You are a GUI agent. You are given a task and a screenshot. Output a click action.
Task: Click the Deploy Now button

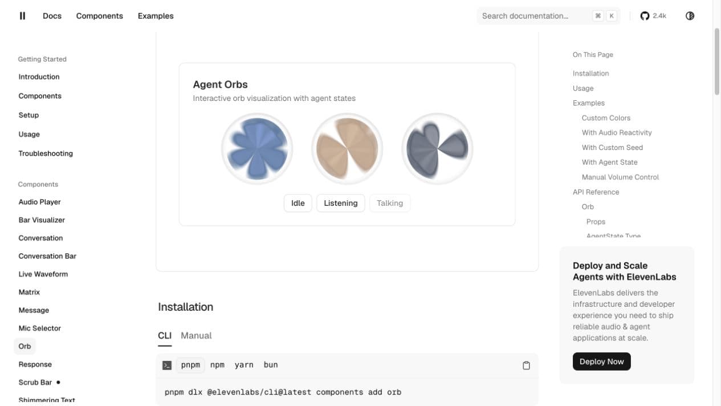click(602, 362)
